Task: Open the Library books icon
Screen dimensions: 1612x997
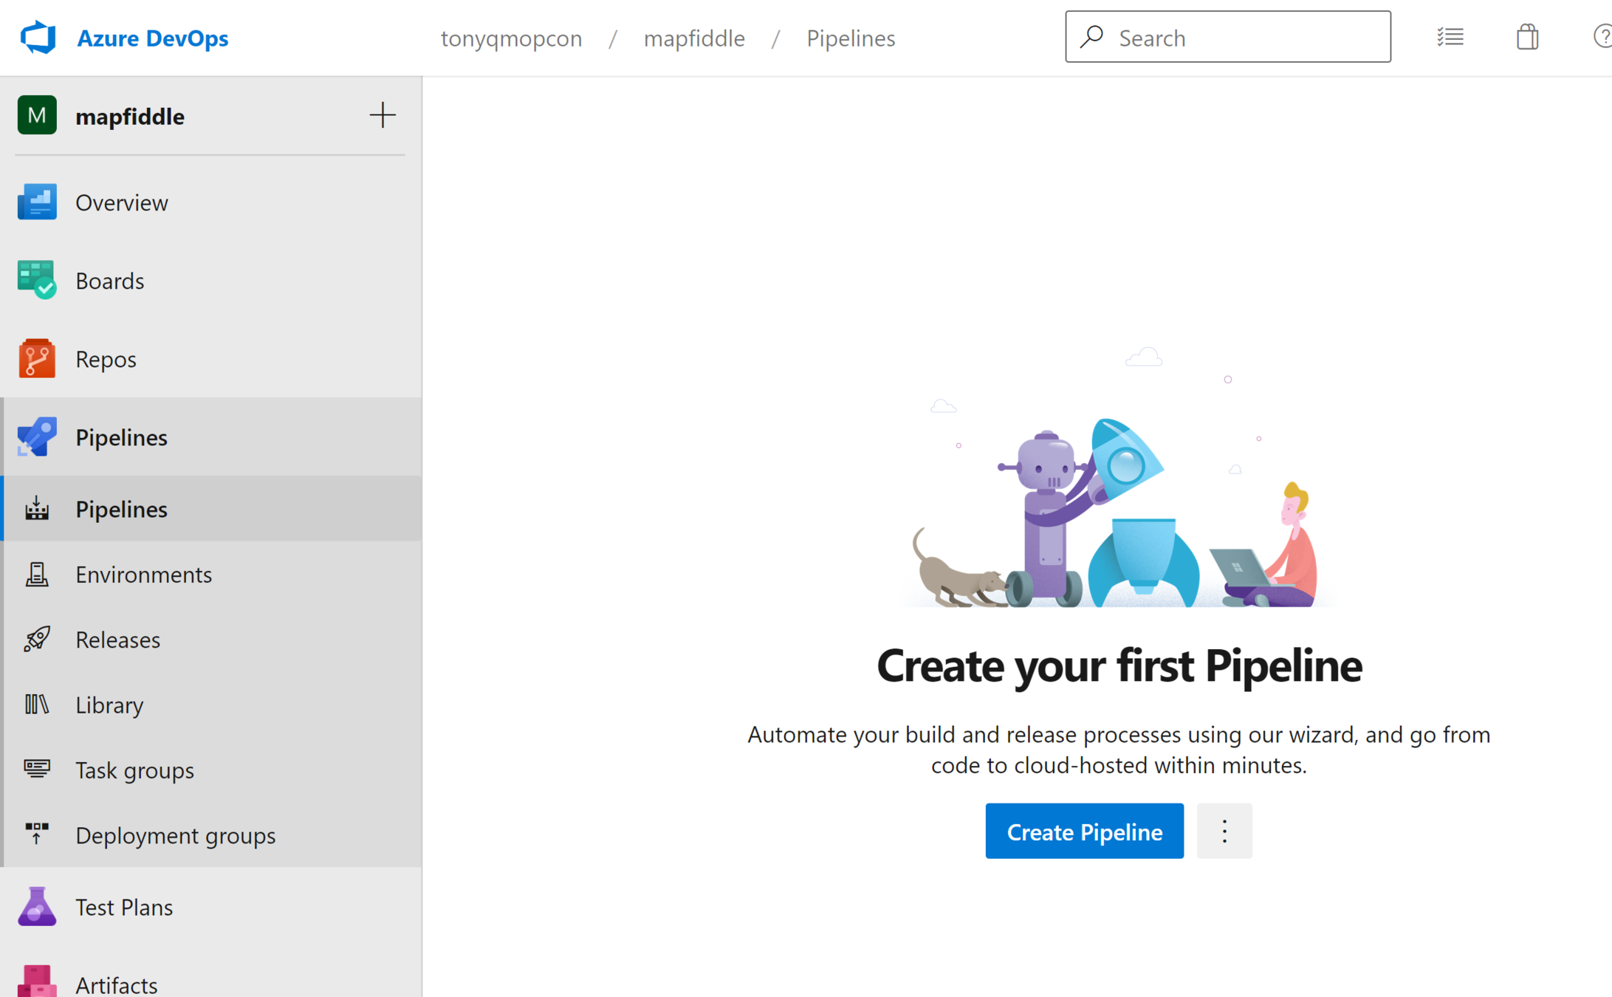Action: click(x=36, y=705)
